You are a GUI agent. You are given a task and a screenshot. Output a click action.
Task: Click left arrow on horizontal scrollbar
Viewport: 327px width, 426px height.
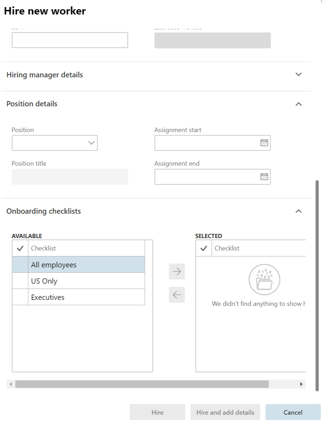(x=11, y=384)
